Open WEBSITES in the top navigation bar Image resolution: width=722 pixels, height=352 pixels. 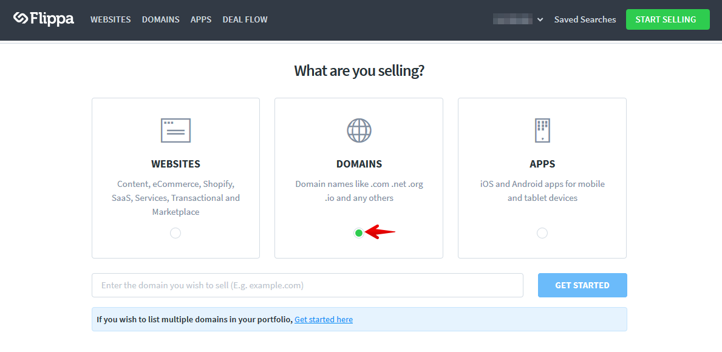111,19
